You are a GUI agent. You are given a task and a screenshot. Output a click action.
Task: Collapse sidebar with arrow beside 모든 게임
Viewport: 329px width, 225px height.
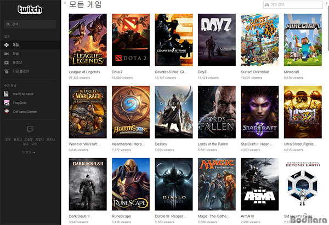[65, 3]
